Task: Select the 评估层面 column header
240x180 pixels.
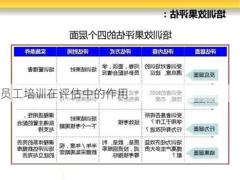Action: pos(205,52)
